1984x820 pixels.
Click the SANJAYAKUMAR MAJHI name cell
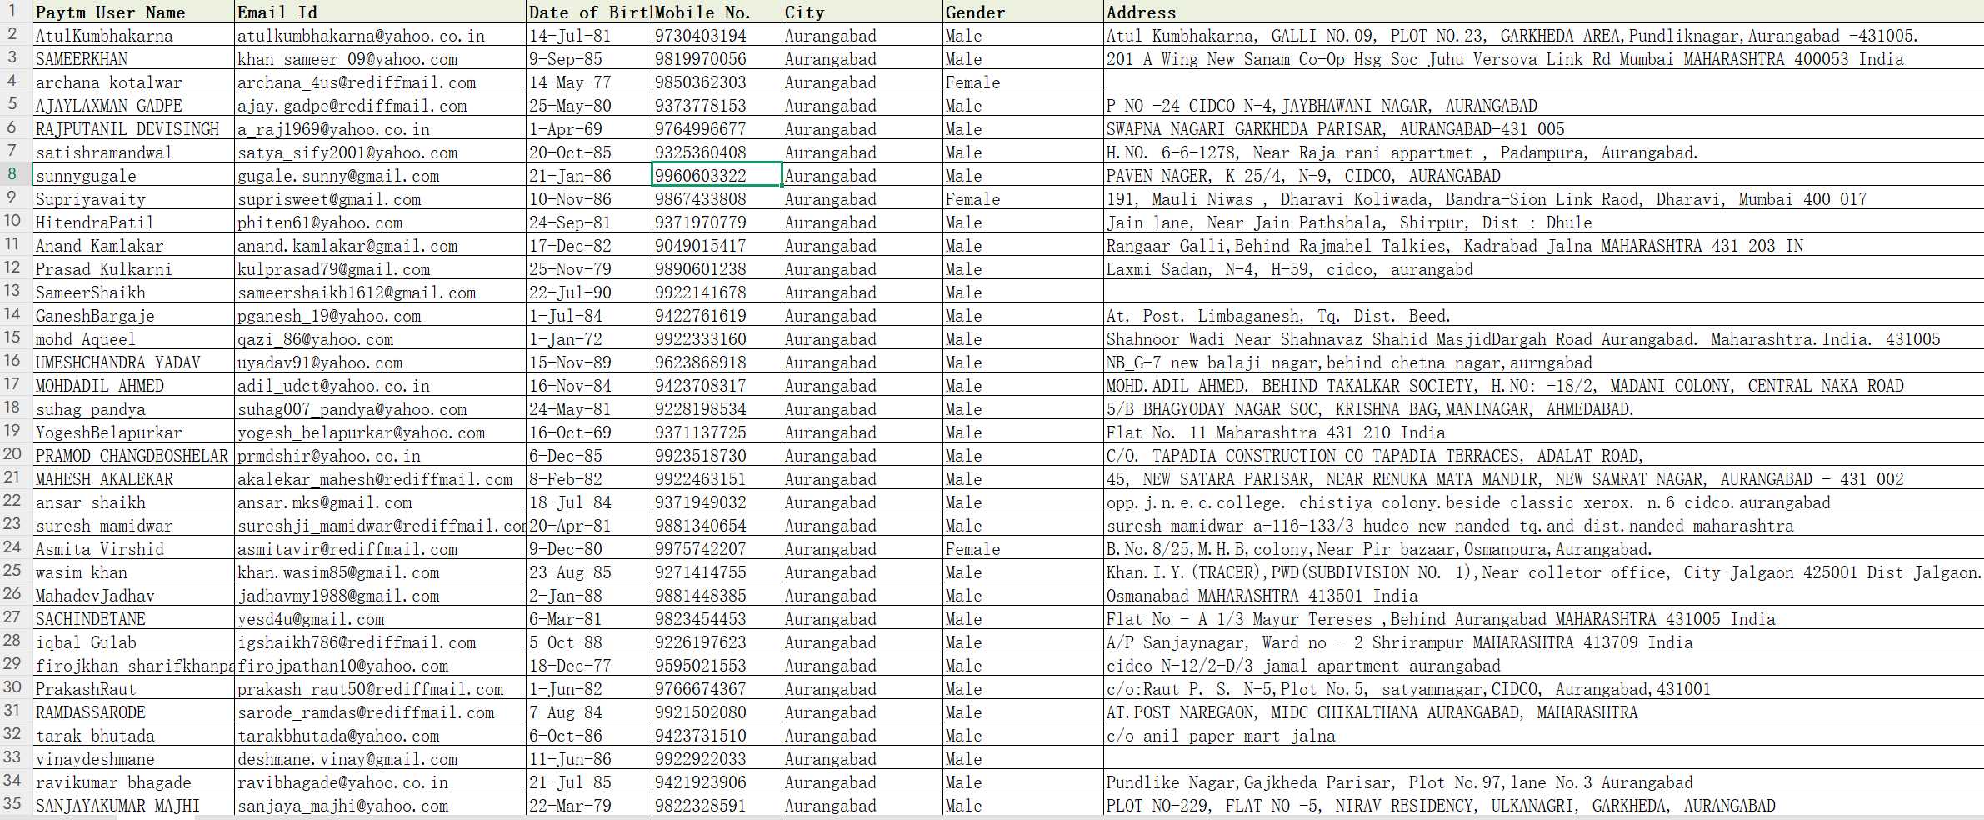tap(133, 805)
